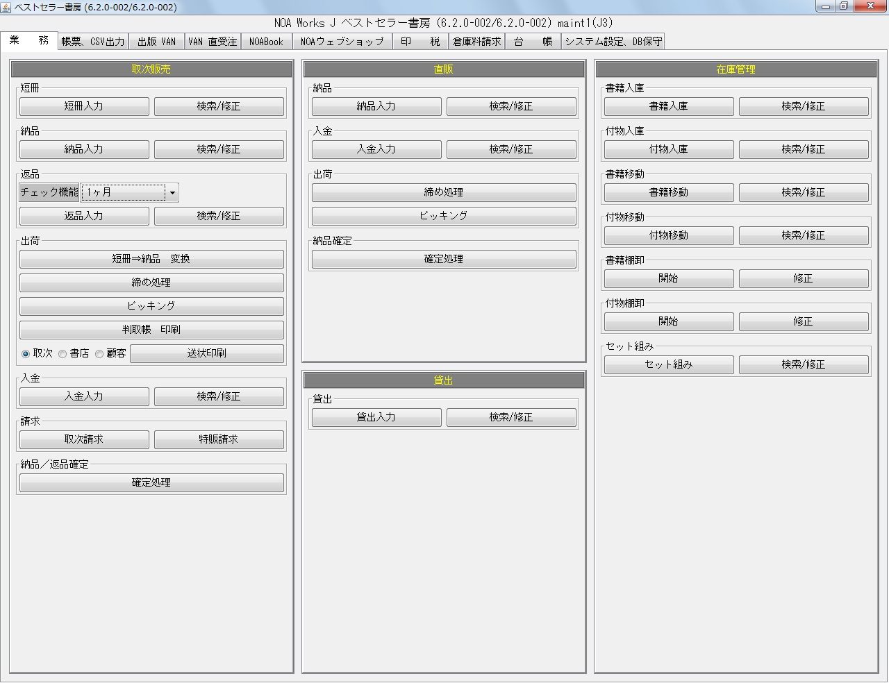Open the 印税 tab
The image size is (889, 683).
pos(421,41)
